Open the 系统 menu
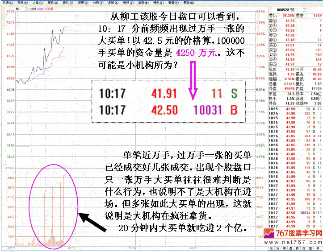323x252 pixels. pyautogui.click(x=6, y=2)
